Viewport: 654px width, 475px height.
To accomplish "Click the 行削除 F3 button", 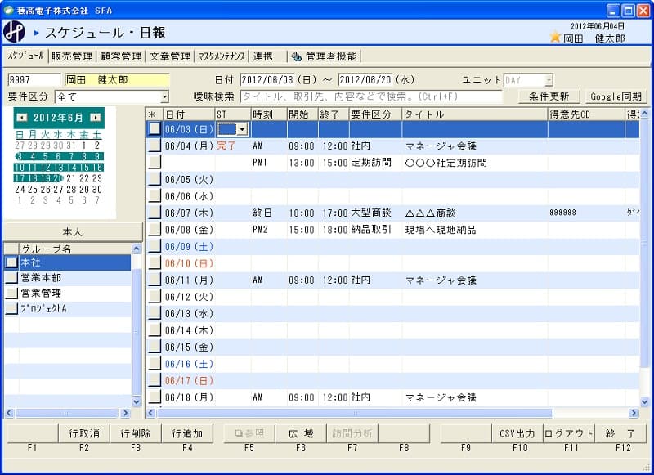I will [136, 434].
